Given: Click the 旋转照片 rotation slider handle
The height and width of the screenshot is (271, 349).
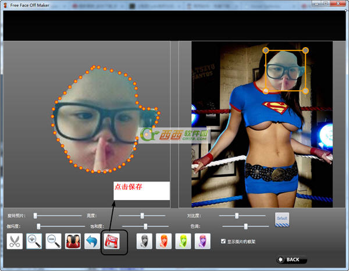Looking at the screenshot, I should click(x=35, y=215).
